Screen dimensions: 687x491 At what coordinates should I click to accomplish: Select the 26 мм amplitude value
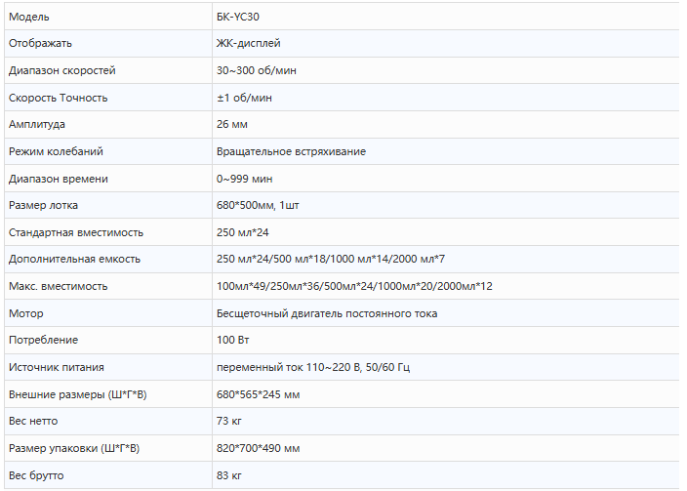tap(232, 125)
